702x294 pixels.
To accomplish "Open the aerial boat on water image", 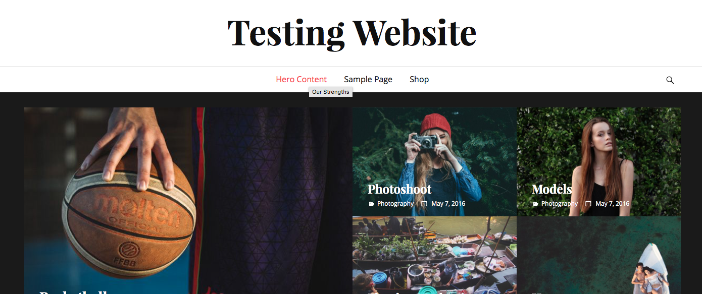I will point(599,255).
